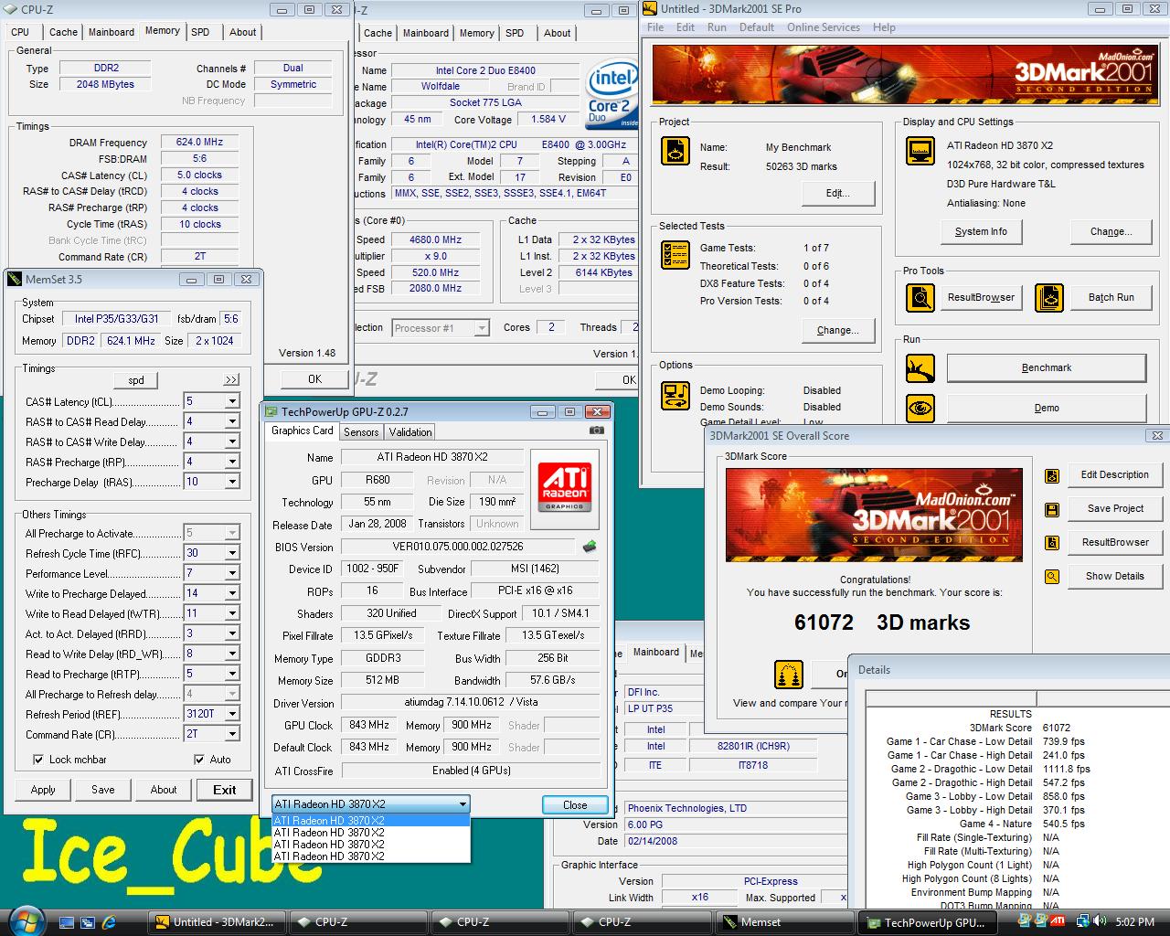Click the Benchmark run icon

(x=920, y=368)
